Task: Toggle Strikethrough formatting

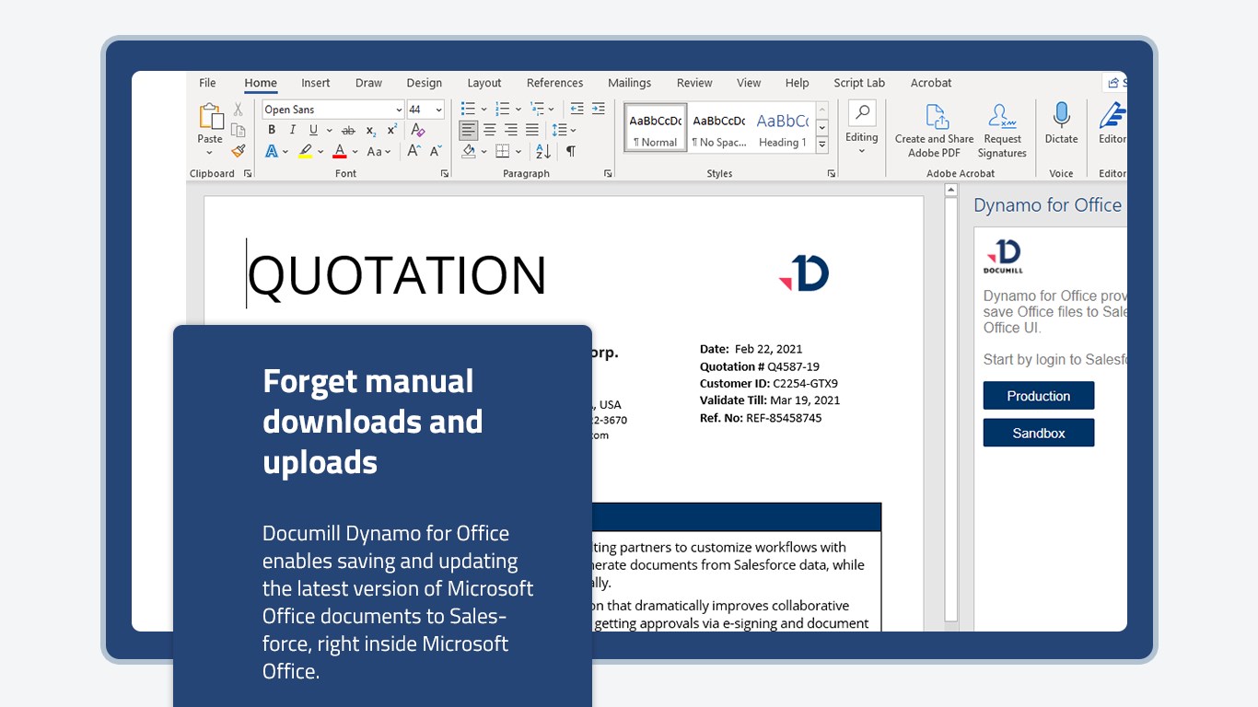Action: coord(348,130)
